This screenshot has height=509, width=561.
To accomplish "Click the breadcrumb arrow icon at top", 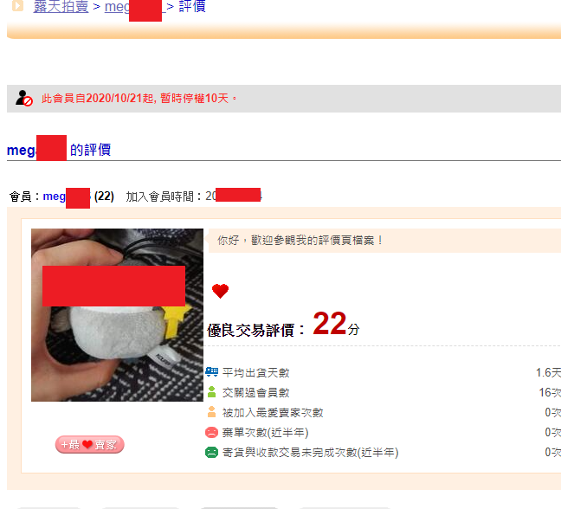I will pyautogui.click(x=17, y=5).
